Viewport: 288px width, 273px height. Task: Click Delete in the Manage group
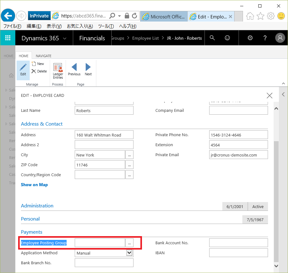pyautogui.click(x=39, y=71)
